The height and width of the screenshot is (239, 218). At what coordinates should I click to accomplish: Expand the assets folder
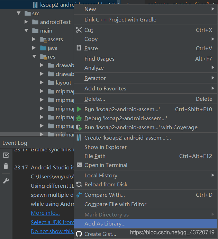pyautogui.click(x=34, y=39)
